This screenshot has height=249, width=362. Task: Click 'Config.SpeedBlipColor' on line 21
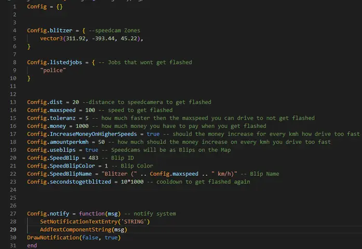click(x=61, y=166)
